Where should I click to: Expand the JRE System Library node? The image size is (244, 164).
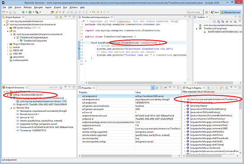tap(8, 28)
